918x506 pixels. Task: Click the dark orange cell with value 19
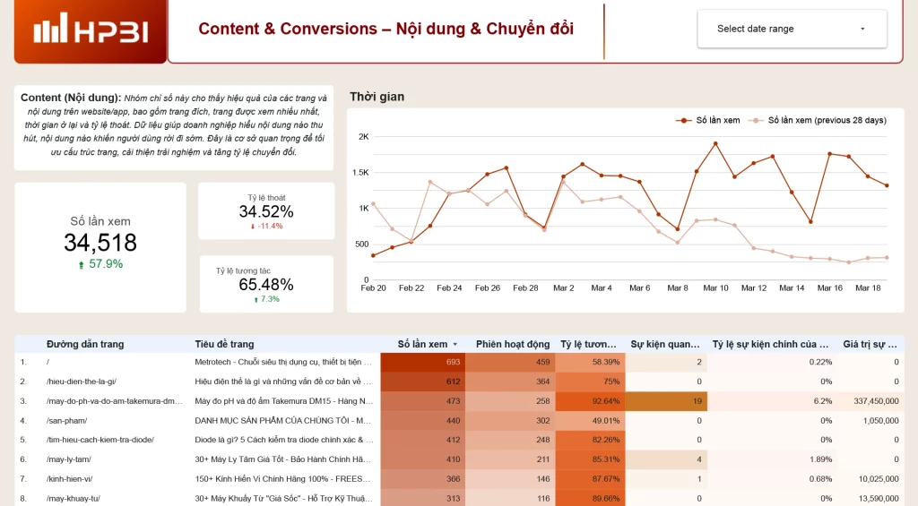pos(668,401)
